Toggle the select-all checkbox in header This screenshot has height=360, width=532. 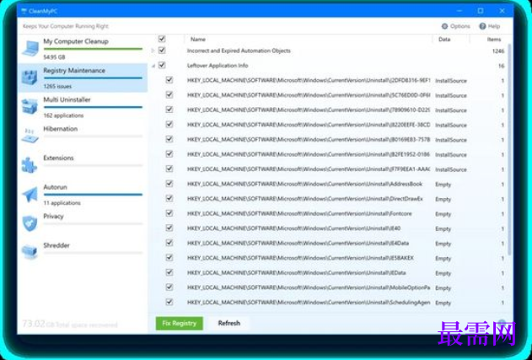(x=162, y=39)
